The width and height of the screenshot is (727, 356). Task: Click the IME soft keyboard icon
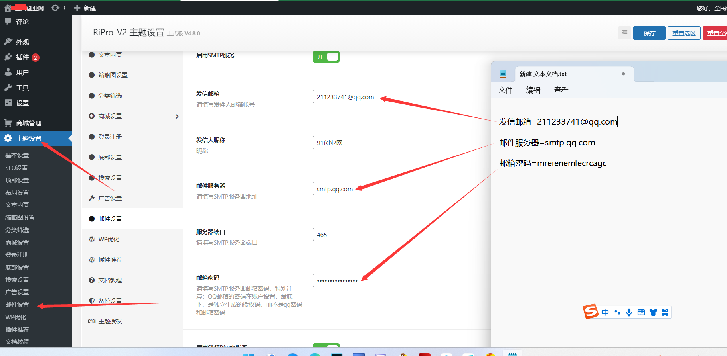641,312
